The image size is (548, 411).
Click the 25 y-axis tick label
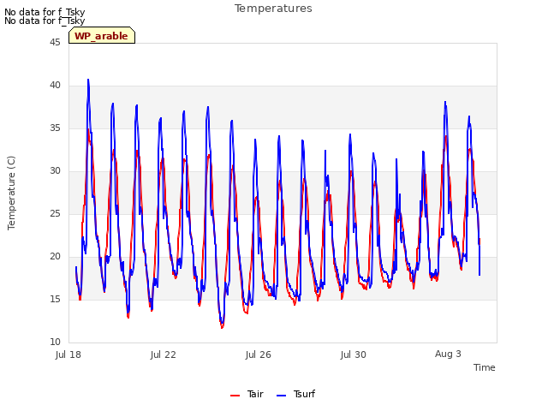click(55, 213)
